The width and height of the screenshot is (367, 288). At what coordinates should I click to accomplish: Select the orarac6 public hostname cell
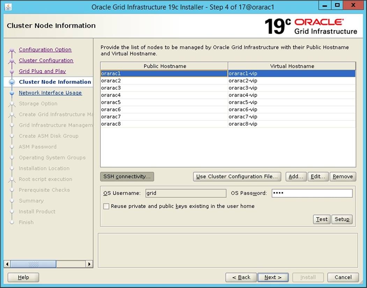point(164,109)
